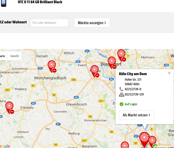The width and height of the screenshot is (174, 148).
Task: Click the store marker near Mönchengladbach
Action: (52, 66)
